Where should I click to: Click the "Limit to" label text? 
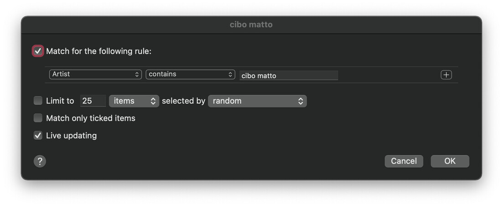click(x=60, y=101)
